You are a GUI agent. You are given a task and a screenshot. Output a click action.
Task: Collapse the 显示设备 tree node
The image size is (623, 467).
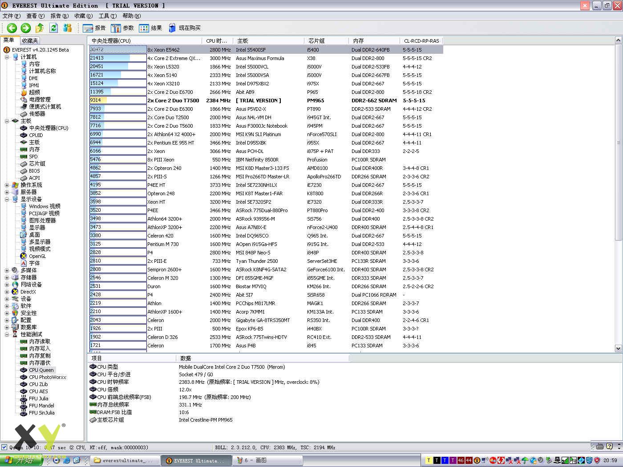[x=7, y=199]
